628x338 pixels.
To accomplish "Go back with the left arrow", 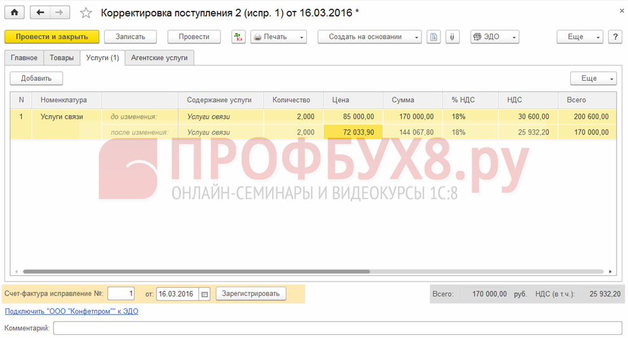I will [41, 13].
